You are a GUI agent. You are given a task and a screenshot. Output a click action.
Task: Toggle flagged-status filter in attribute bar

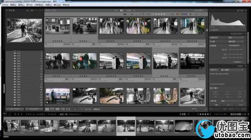click(x=139, y=14)
